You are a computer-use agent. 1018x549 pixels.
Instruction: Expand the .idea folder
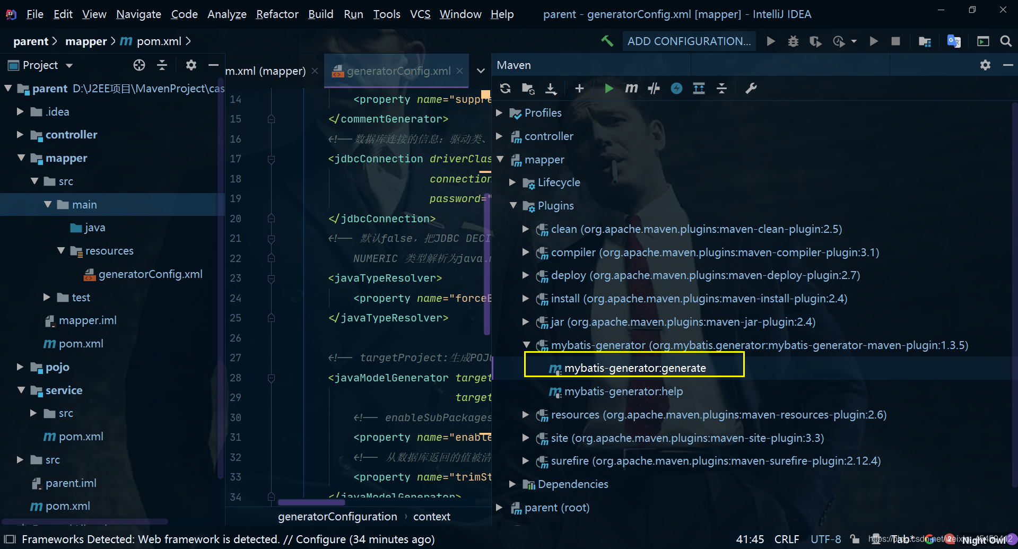[x=20, y=111]
